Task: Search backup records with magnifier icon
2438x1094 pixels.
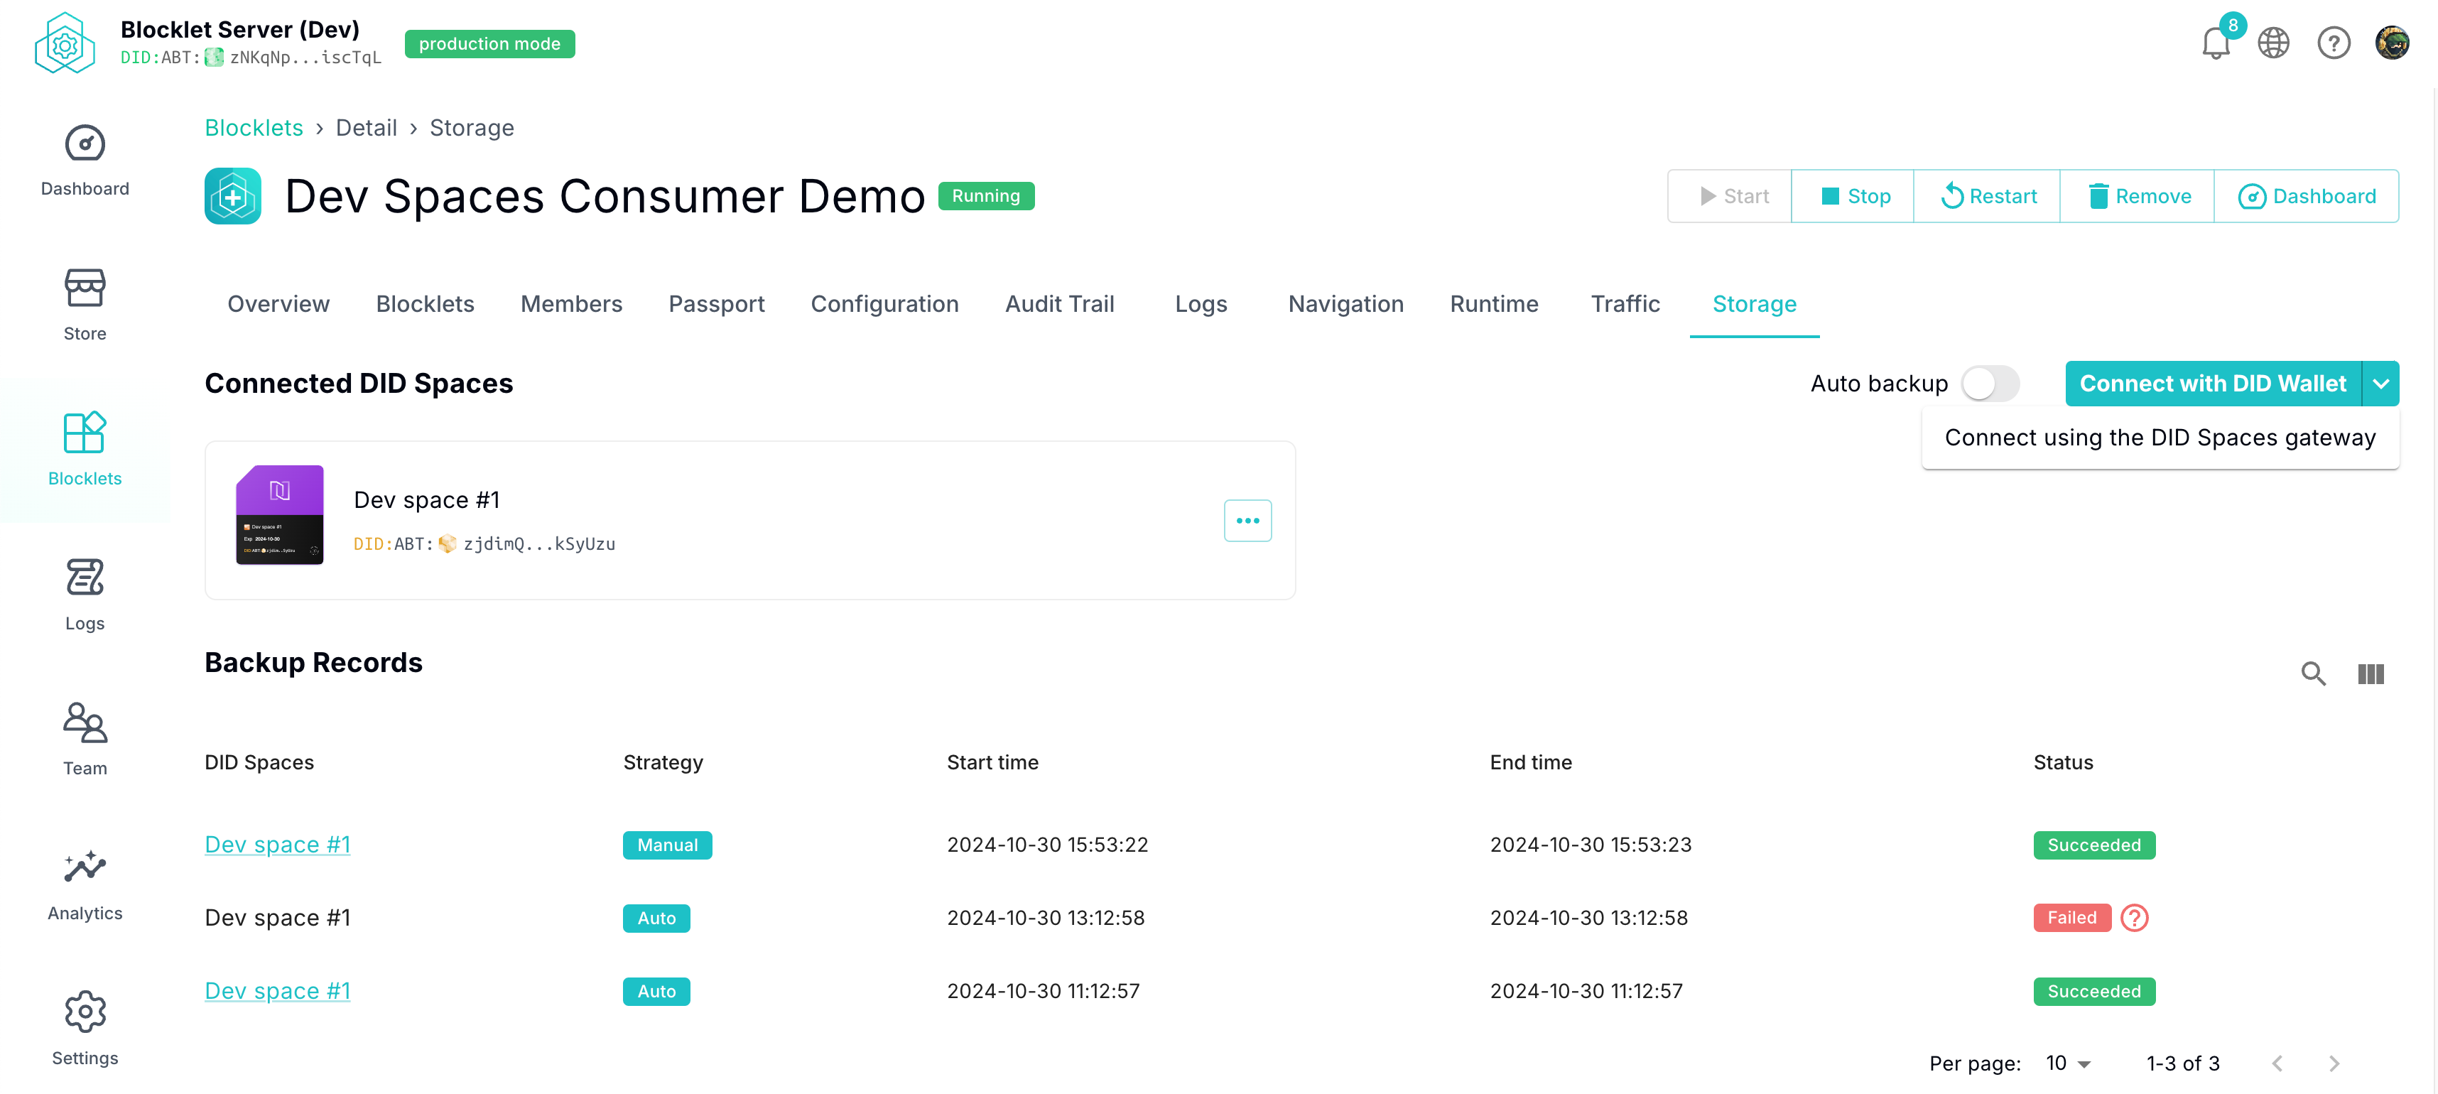Action: 2313,674
